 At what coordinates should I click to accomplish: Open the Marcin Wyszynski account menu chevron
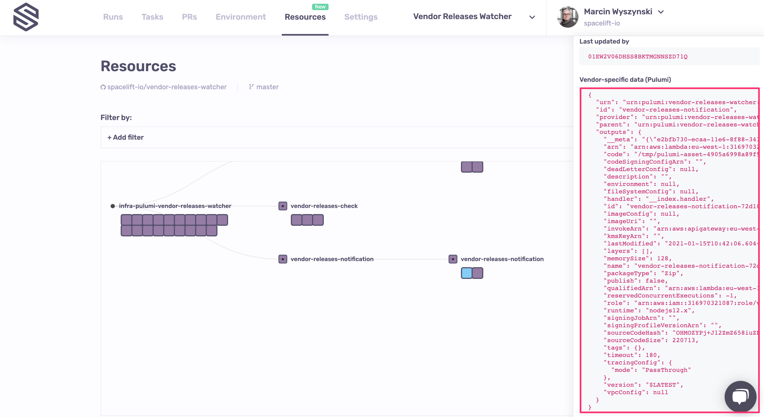661,12
